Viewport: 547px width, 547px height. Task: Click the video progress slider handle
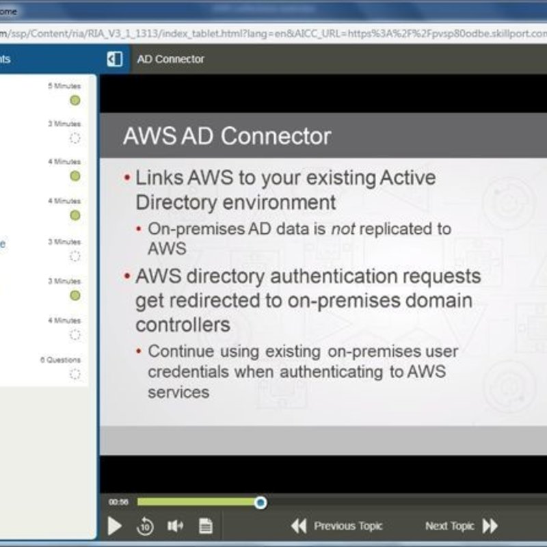click(261, 503)
